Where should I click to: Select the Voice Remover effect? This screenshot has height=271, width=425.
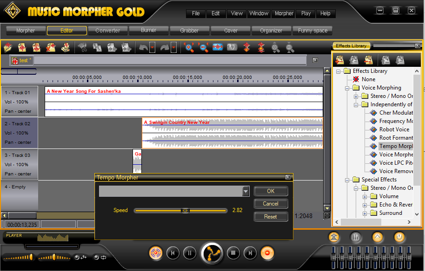[x=396, y=171]
